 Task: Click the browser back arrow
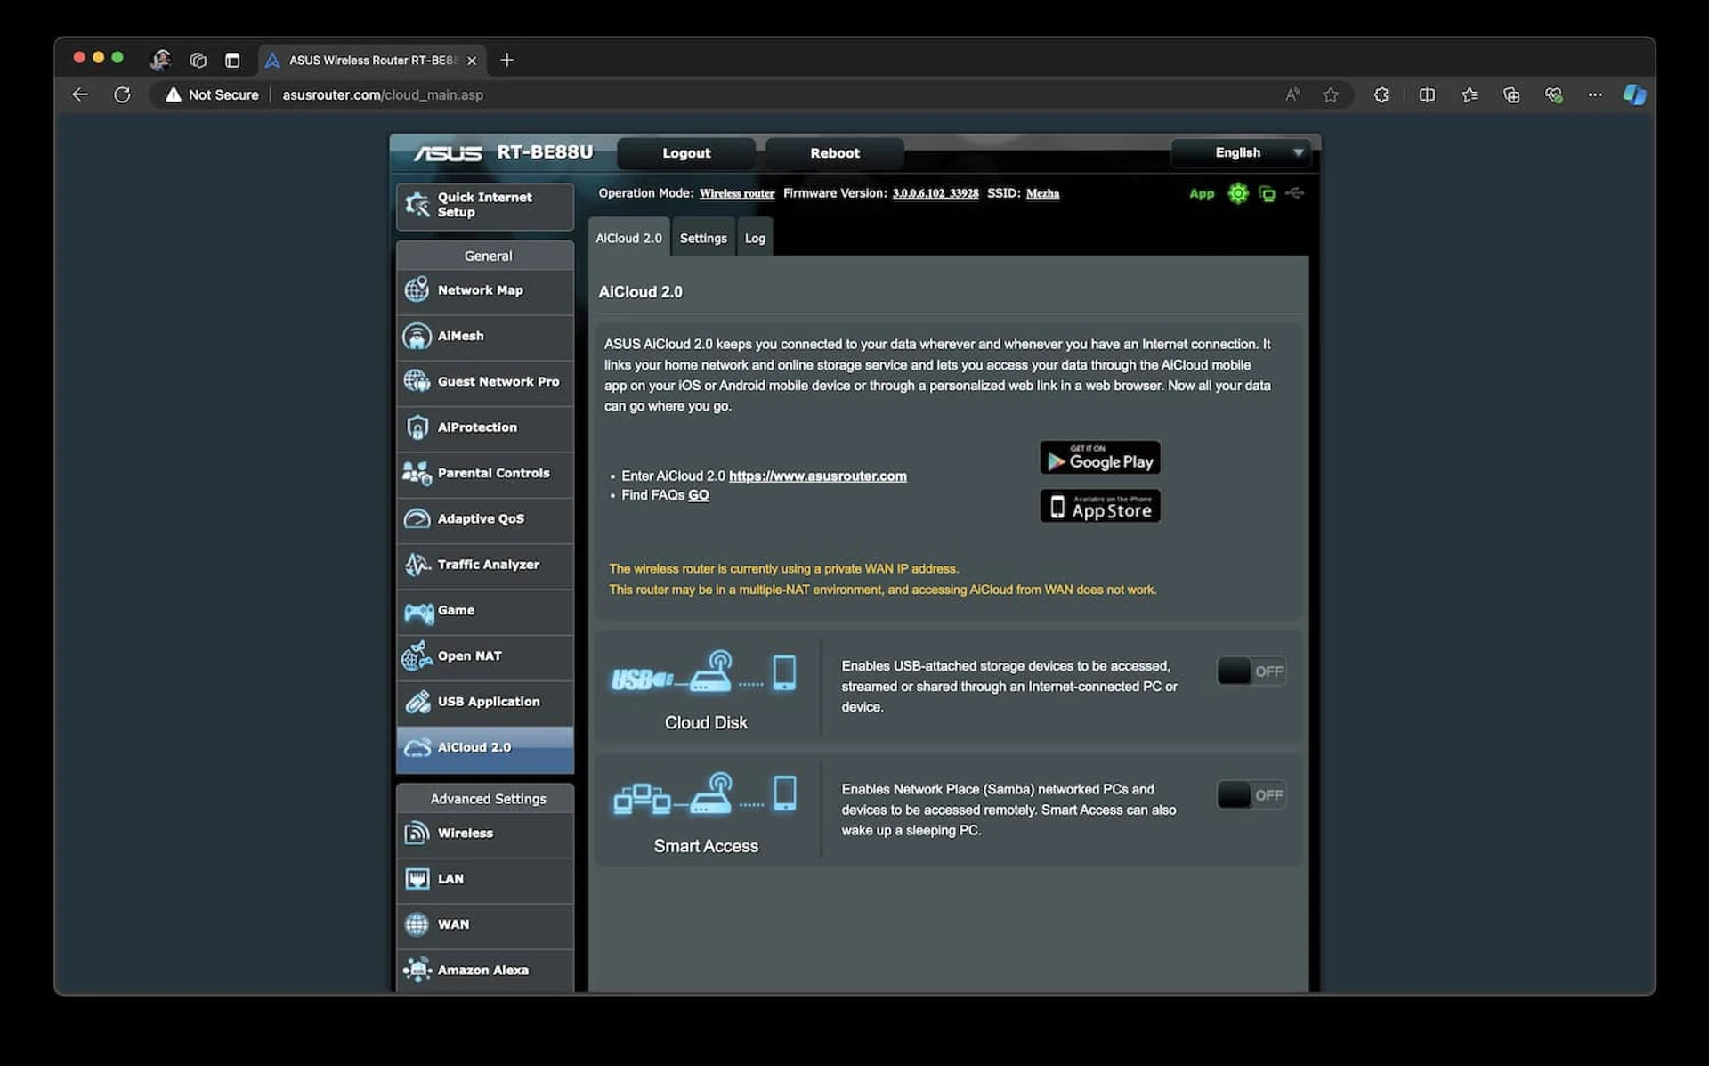(80, 94)
